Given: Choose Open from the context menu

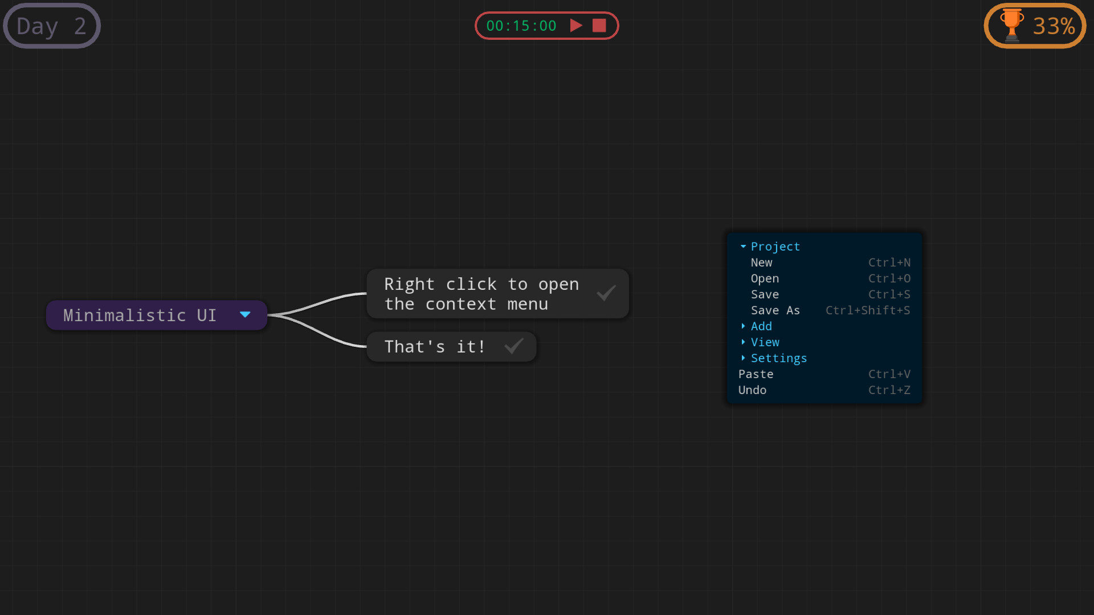Looking at the screenshot, I should pyautogui.click(x=824, y=278).
